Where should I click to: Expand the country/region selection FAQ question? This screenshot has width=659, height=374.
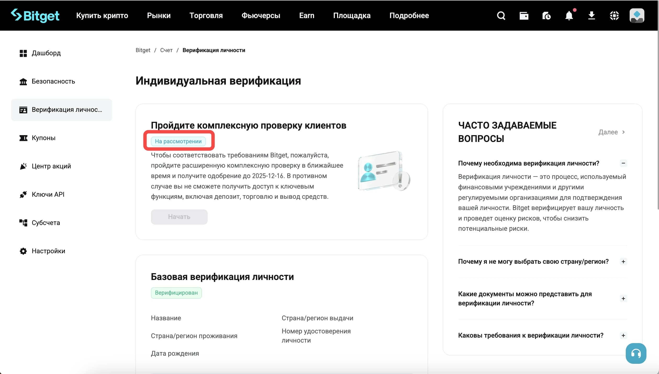click(623, 261)
